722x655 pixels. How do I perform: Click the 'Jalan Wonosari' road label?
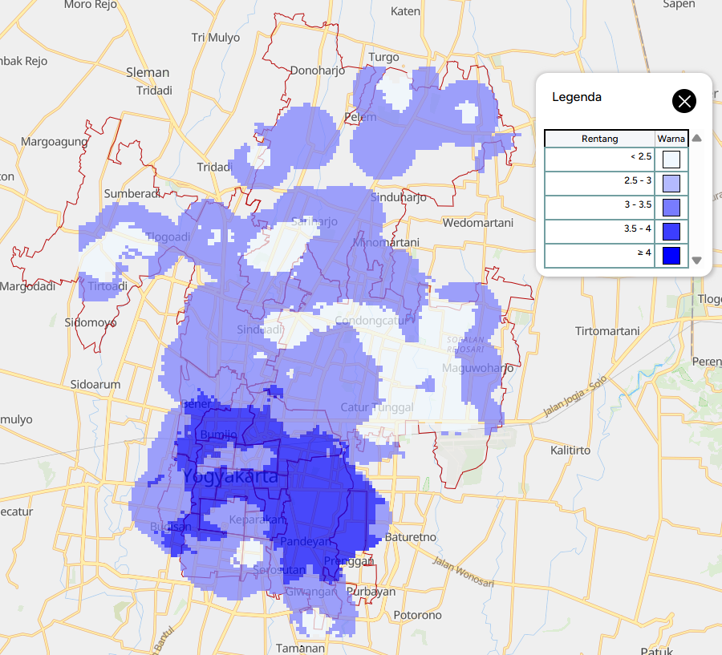click(x=463, y=572)
